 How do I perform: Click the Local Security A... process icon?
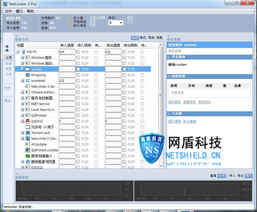(x=28, y=110)
